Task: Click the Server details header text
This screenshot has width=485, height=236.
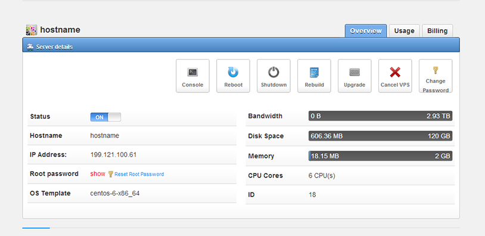Action: tap(54, 47)
